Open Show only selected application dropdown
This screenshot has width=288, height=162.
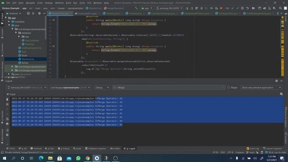[x=261, y=88]
